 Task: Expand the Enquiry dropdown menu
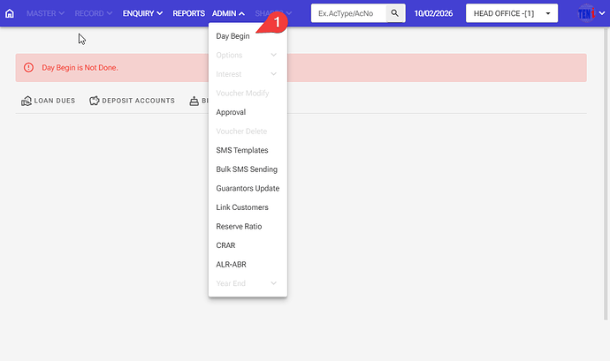point(142,14)
